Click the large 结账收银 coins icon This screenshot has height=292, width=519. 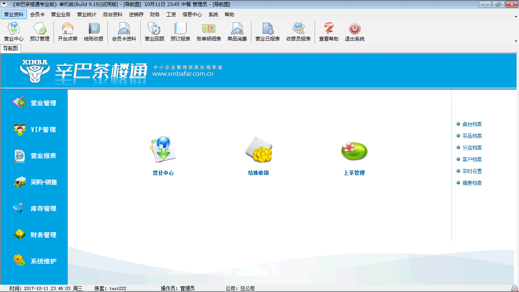258,149
